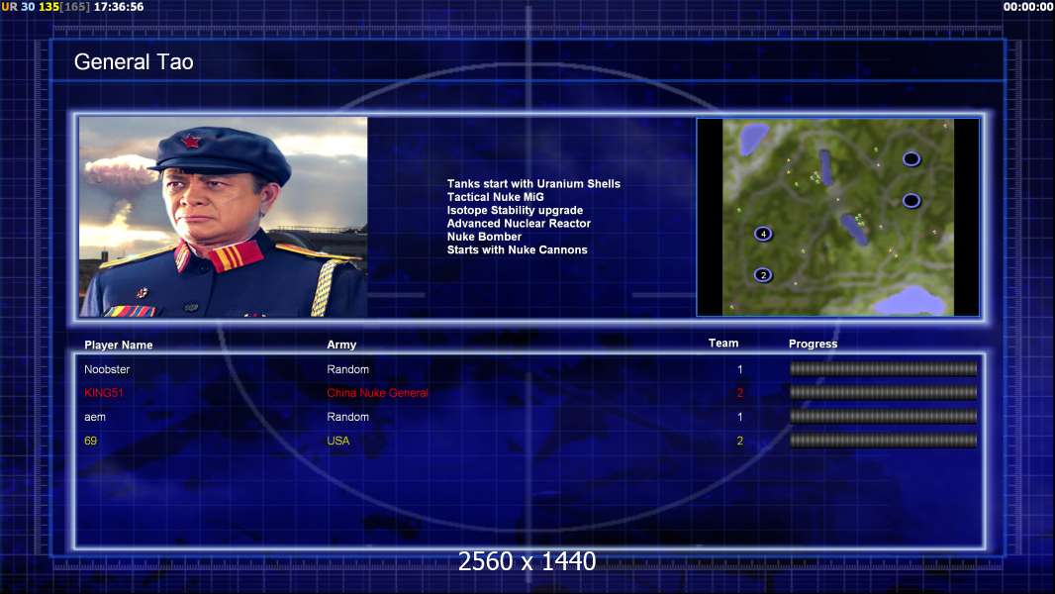Click team number 2 in 69's row
Image resolution: width=1055 pixels, height=594 pixels.
(739, 441)
